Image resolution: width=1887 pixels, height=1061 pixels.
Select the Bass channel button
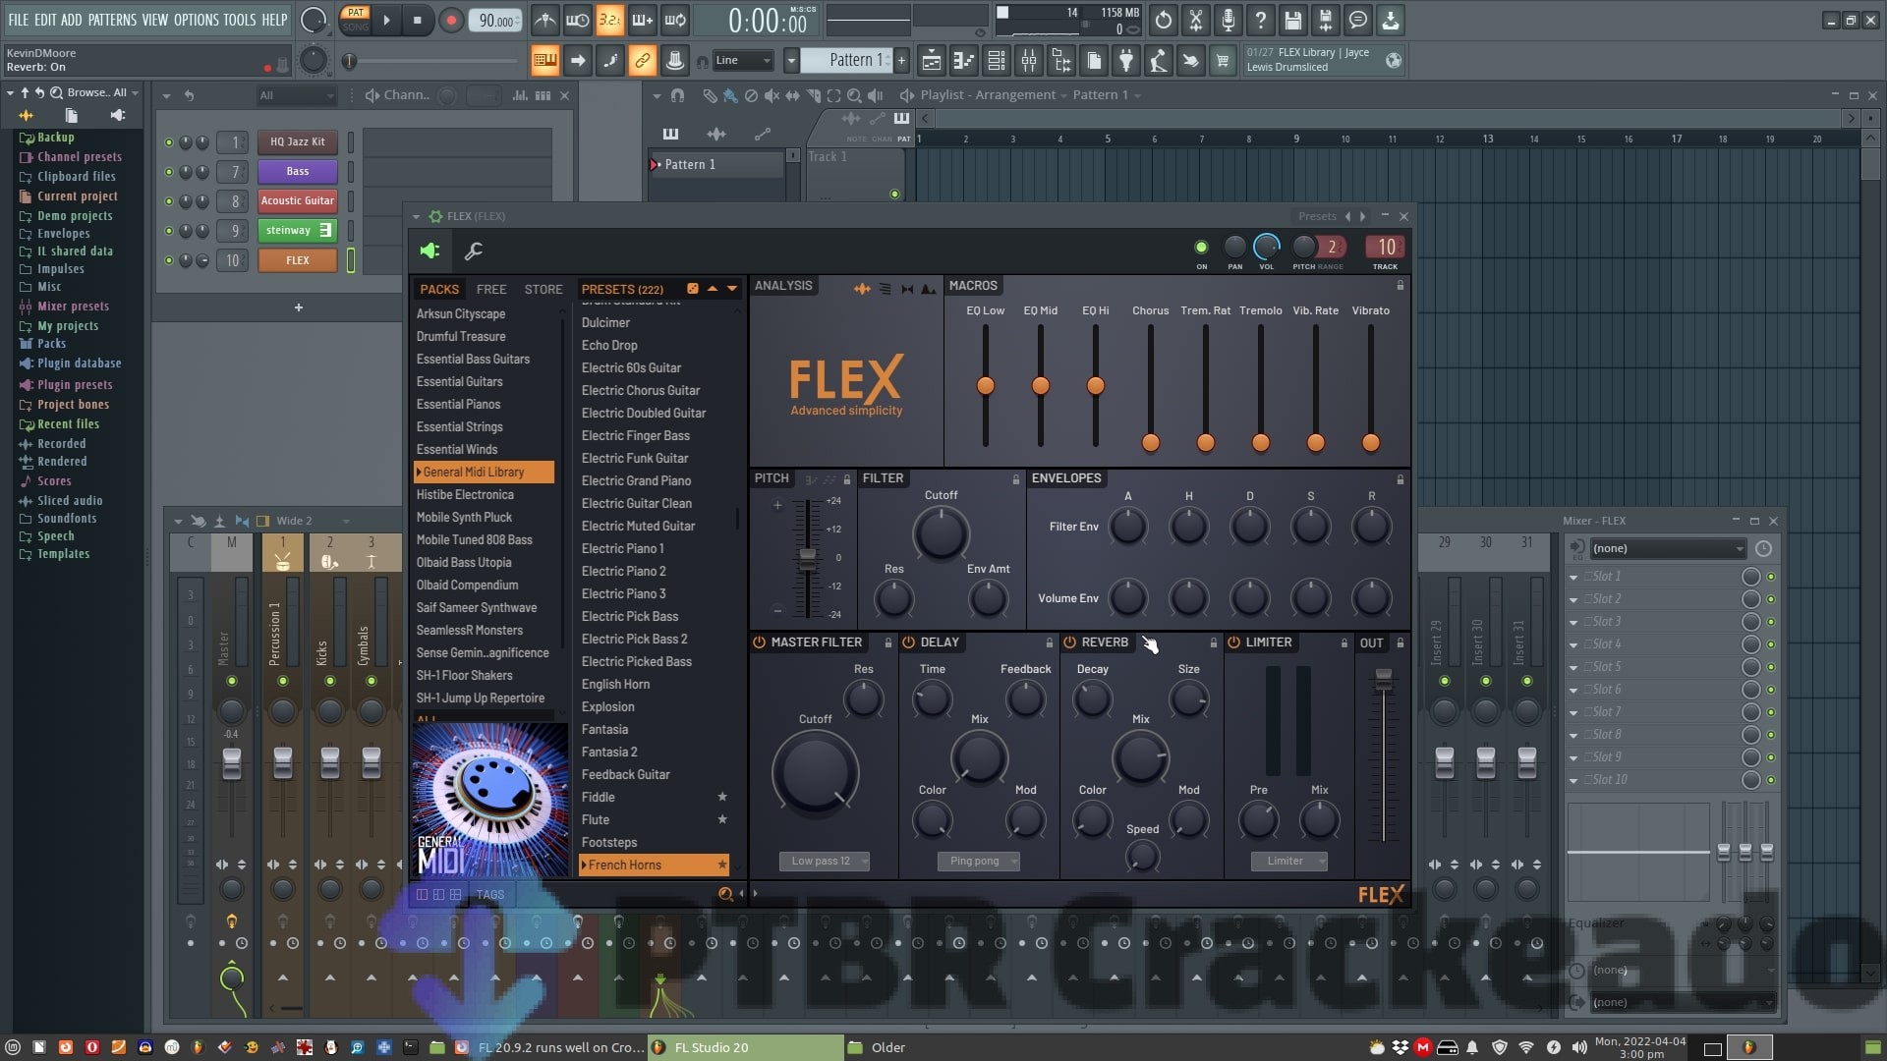(x=298, y=172)
